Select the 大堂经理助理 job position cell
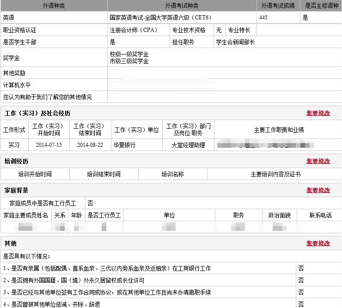342x308 pixels. point(188,145)
